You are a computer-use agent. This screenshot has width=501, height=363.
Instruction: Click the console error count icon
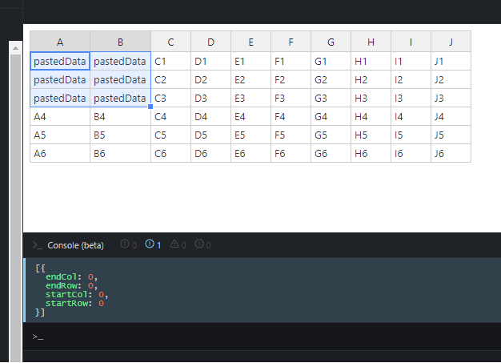point(199,244)
